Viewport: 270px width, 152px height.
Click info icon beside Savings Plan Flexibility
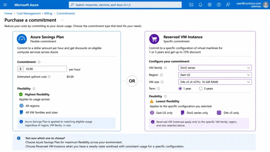tap(34, 89)
